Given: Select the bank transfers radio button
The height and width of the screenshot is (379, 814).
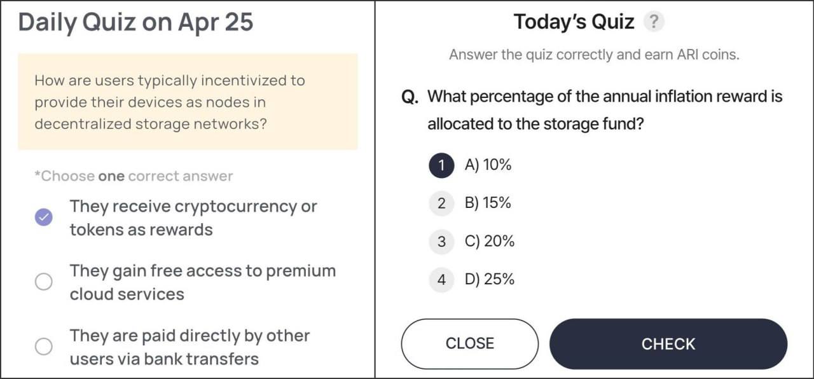Looking at the screenshot, I should (43, 347).
